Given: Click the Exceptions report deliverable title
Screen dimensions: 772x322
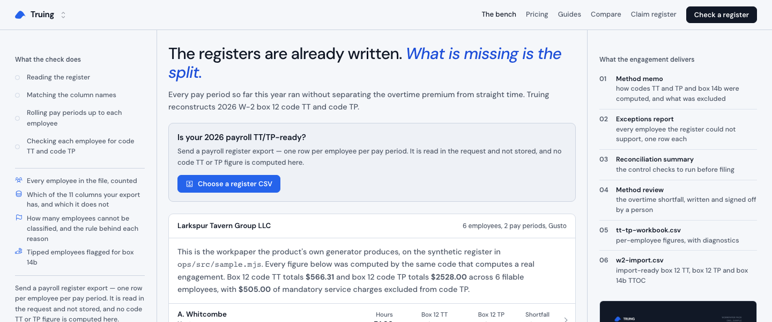Looking at the screenshot, I should click(645, 119).
